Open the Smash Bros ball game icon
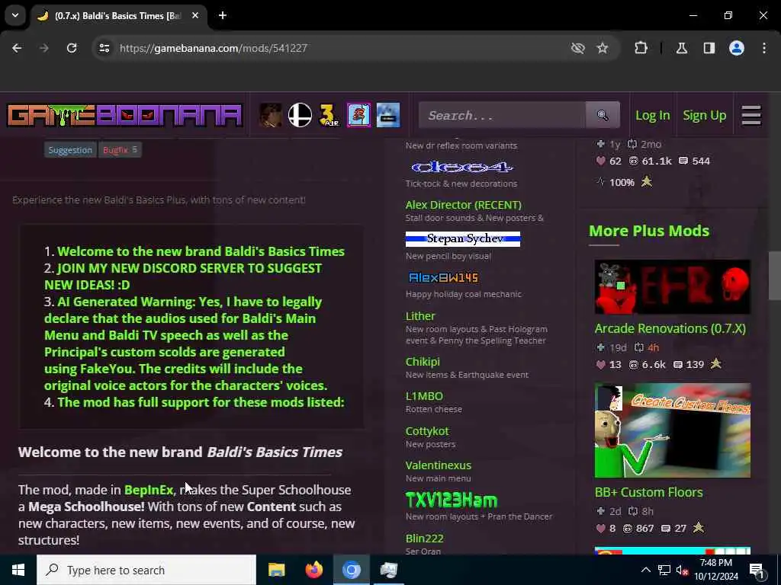The height and width of the screenshot is (585, 781). [x=300, y=116]
